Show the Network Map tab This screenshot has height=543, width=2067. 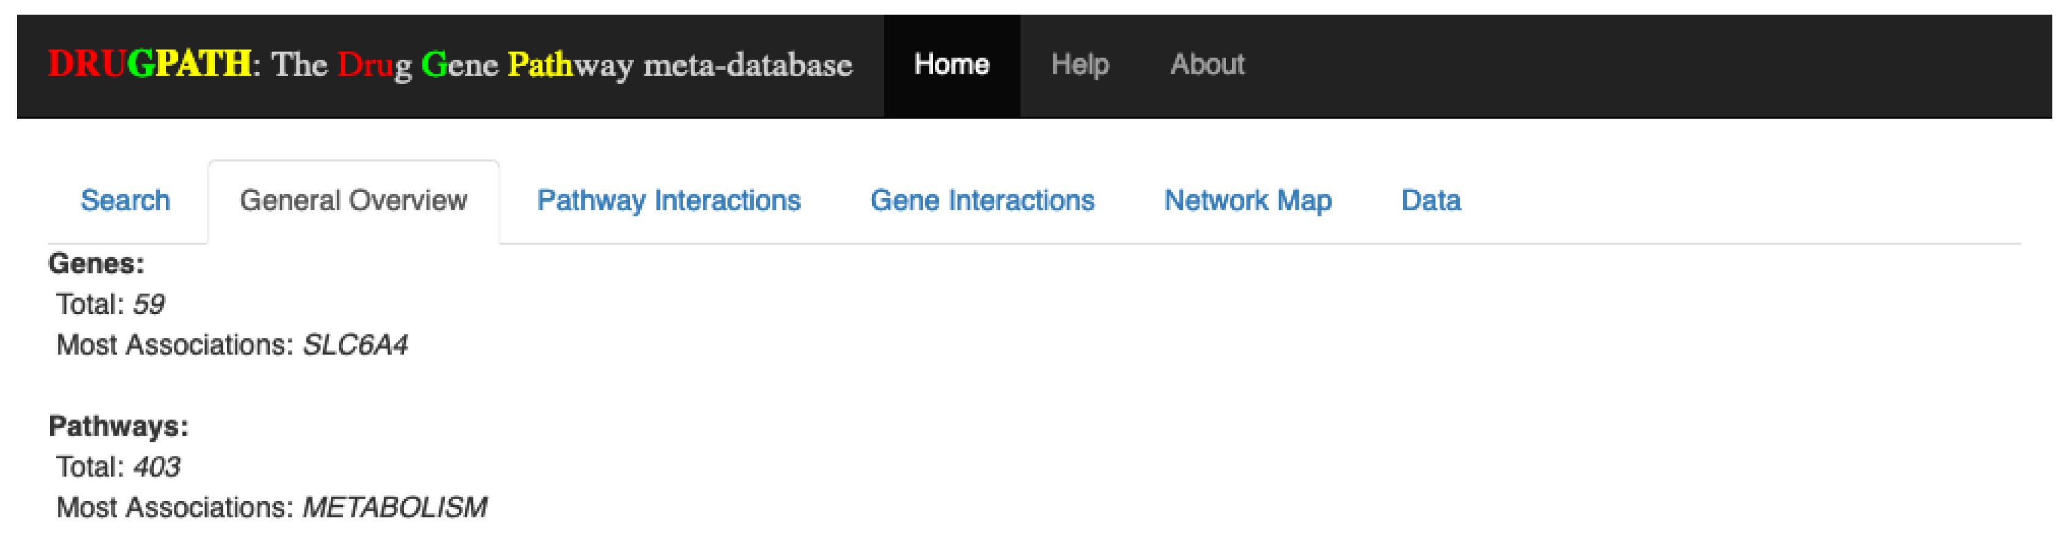coord(1248,201)
